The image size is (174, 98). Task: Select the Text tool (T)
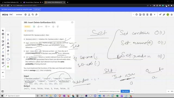pos(3,38)
